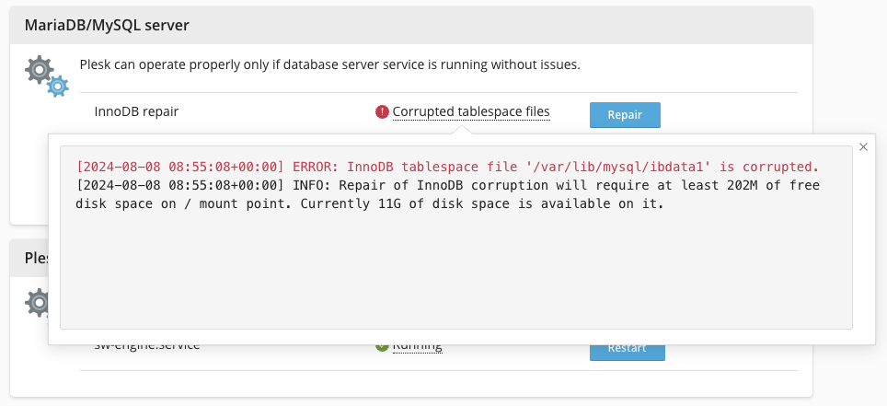This screenshot has width=887, height=406.
Task: Click the Running status link
Action: [x=417, y=347]
